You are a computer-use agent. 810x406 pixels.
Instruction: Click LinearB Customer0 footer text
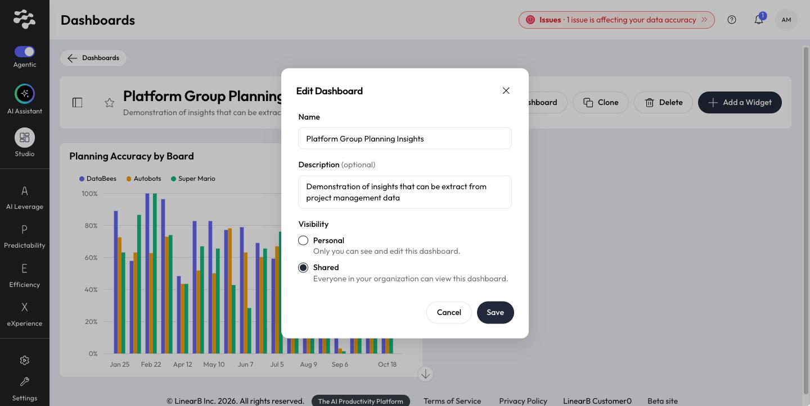[x=597, y=401]
